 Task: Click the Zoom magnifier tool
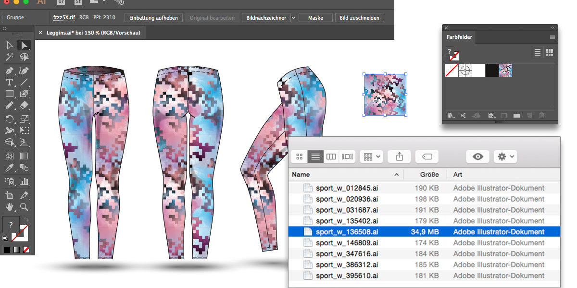pyautogui.click(x=24, y=207)
